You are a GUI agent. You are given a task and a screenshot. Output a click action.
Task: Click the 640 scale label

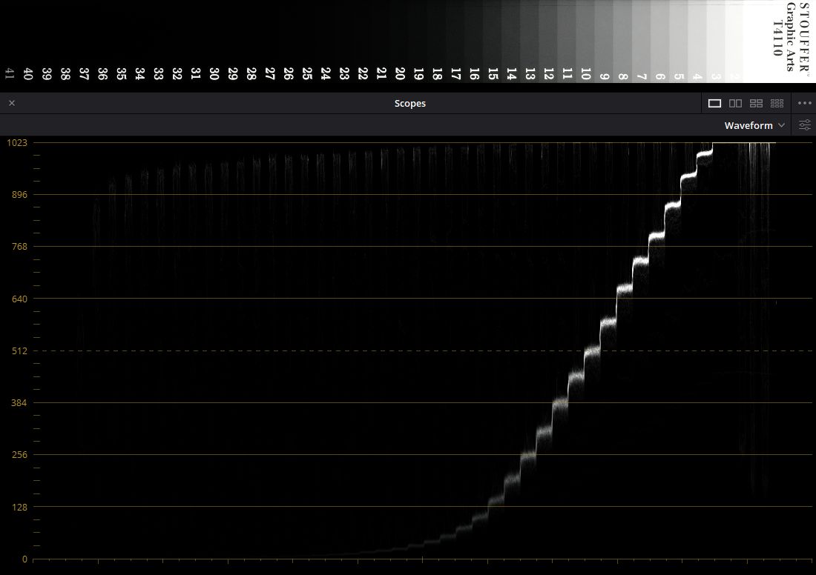(x=19, y=299)
